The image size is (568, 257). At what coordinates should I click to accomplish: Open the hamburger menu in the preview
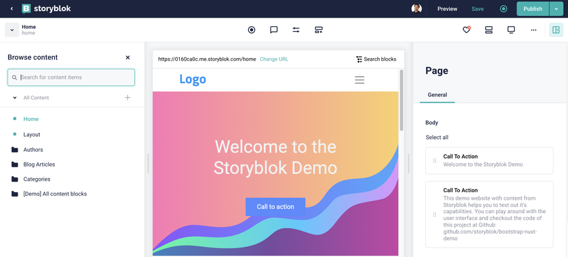pyautogui.click(x=359, y=80)
